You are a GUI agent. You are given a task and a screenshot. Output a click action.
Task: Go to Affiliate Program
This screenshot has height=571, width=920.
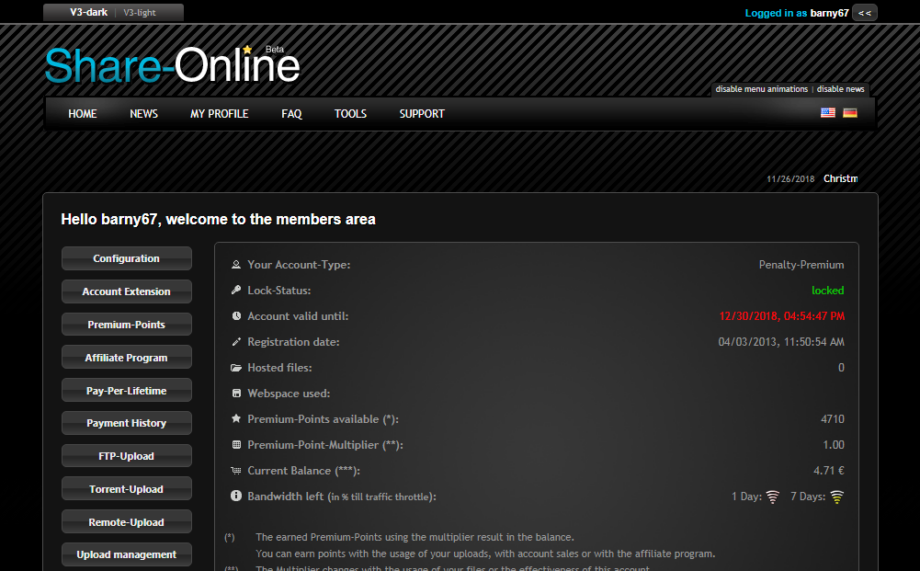tap(127, 357)
